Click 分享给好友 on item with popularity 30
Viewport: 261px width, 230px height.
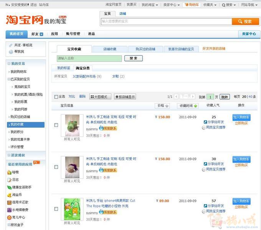214,164
